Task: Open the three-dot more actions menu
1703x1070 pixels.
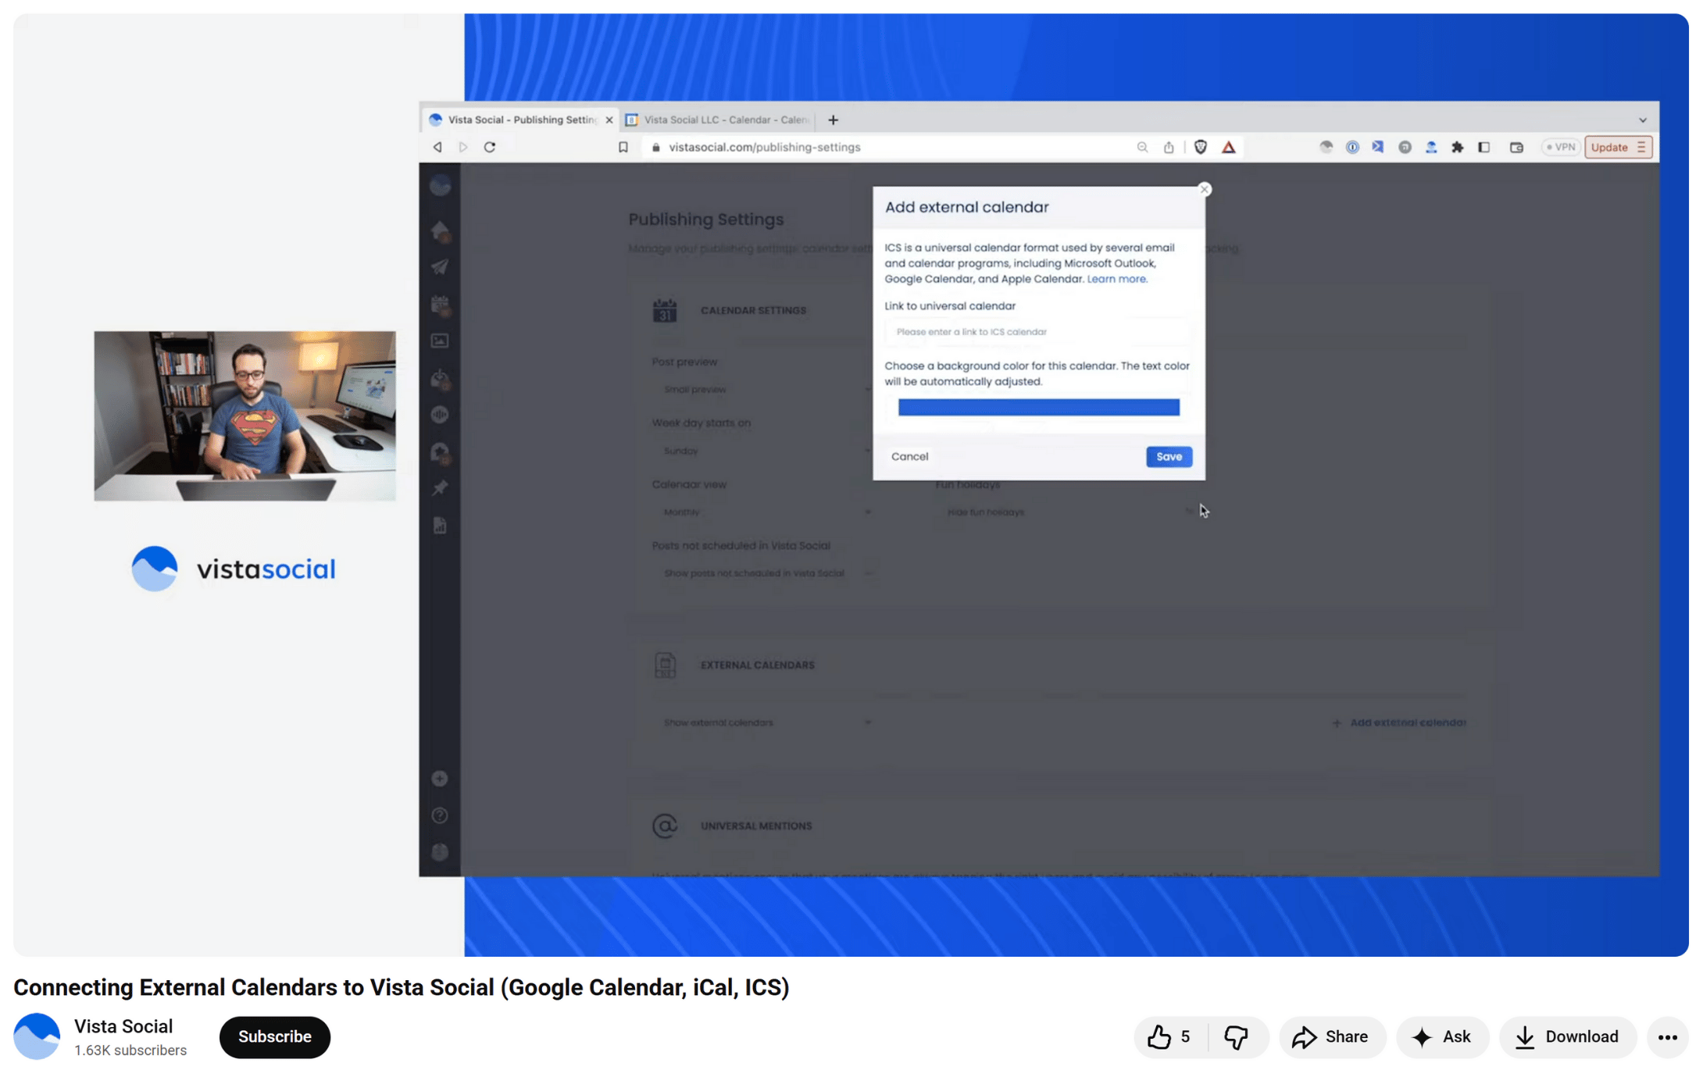Action: pyautogui.click(x=1667, y=1036)
